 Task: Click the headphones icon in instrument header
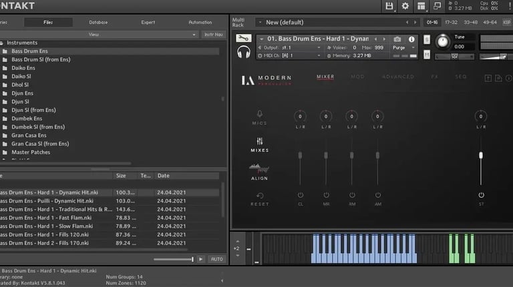(244, 52)
